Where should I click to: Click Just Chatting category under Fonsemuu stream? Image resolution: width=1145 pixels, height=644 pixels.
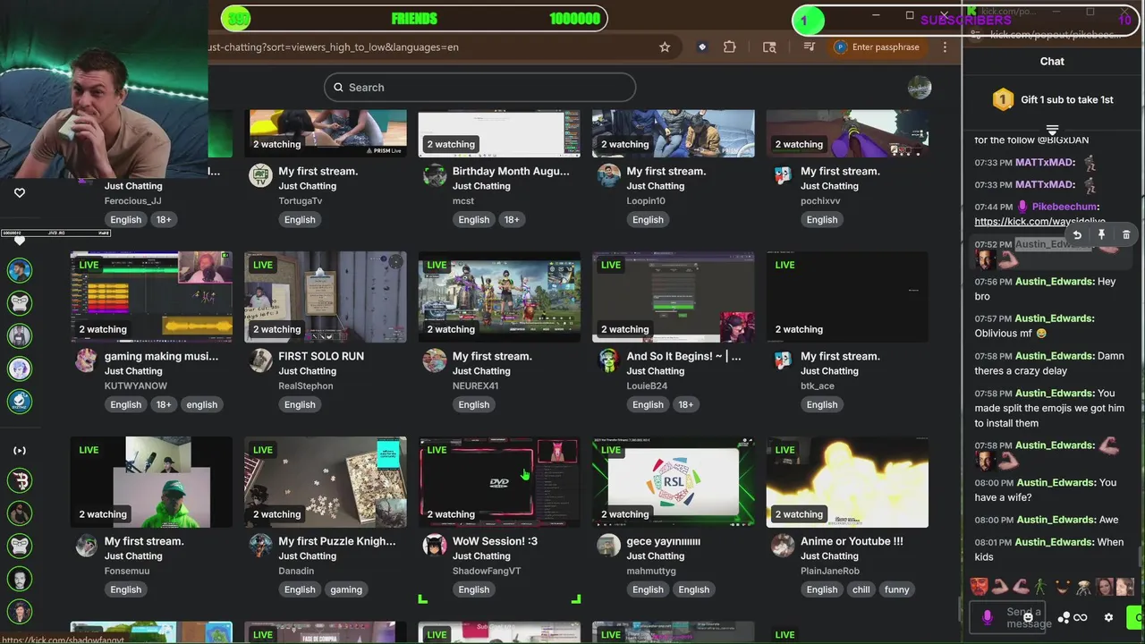(x=133, y=556)
